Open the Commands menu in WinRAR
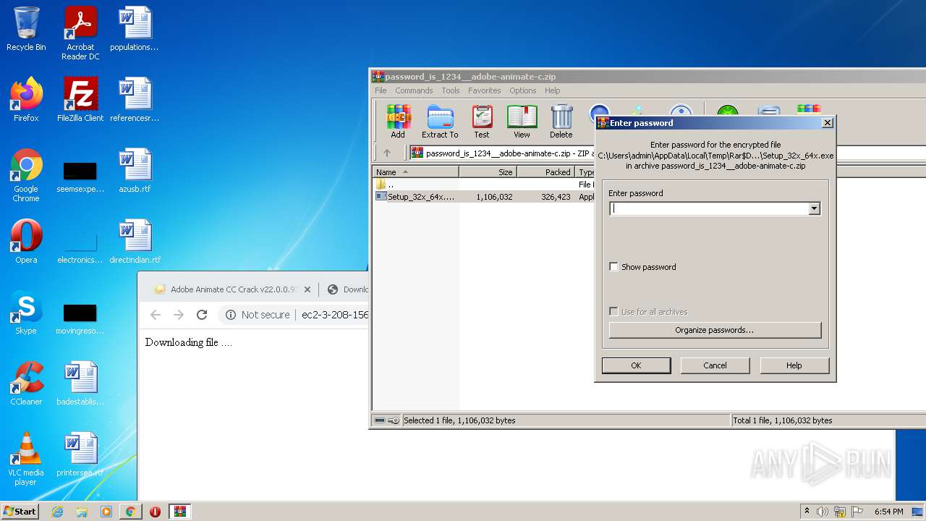This screenshot has width=926, height=521. click(x=414, y=90)
